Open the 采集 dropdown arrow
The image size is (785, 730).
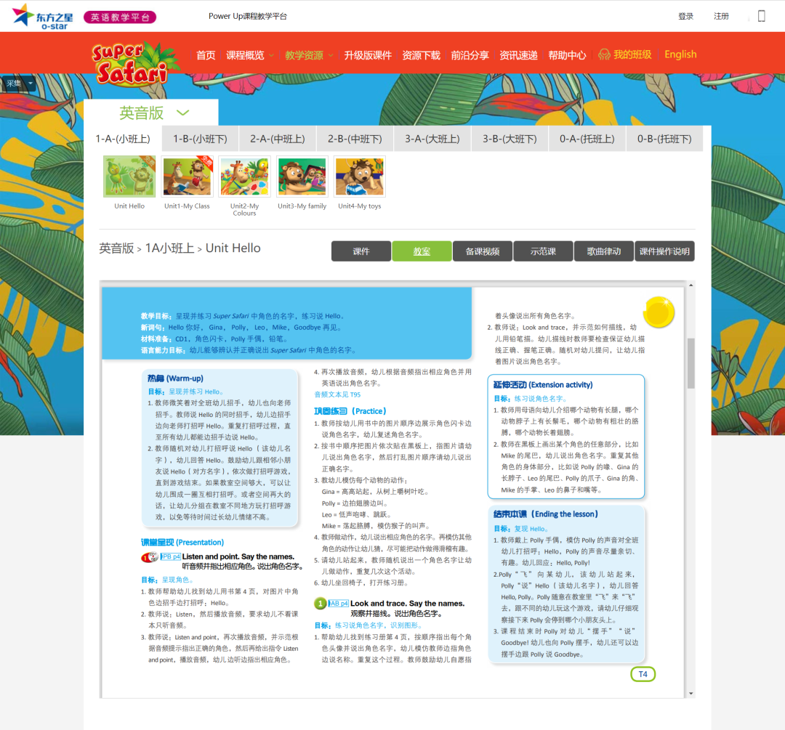31,84
